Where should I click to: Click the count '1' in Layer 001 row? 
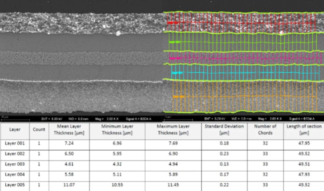click(x=39, y=143)
